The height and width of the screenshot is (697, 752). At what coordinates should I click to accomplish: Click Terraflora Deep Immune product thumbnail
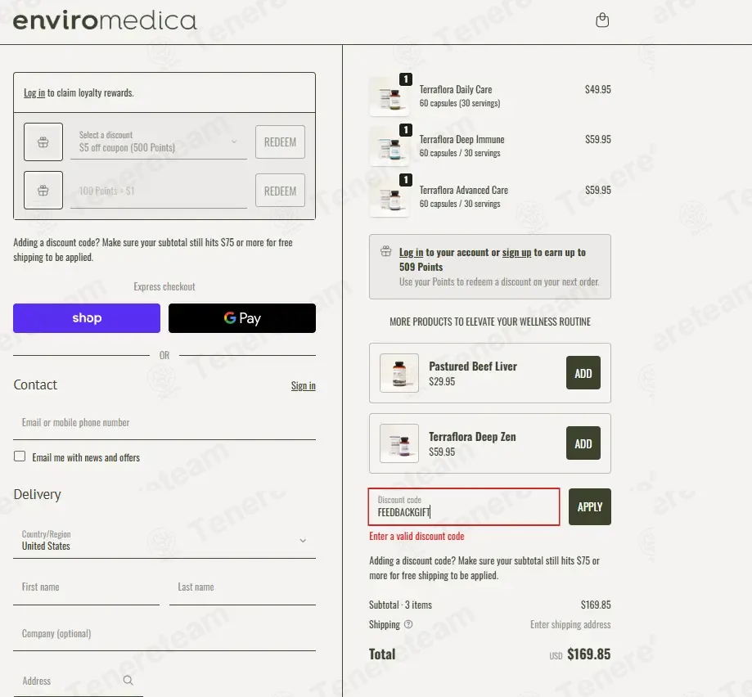point(389,146)
